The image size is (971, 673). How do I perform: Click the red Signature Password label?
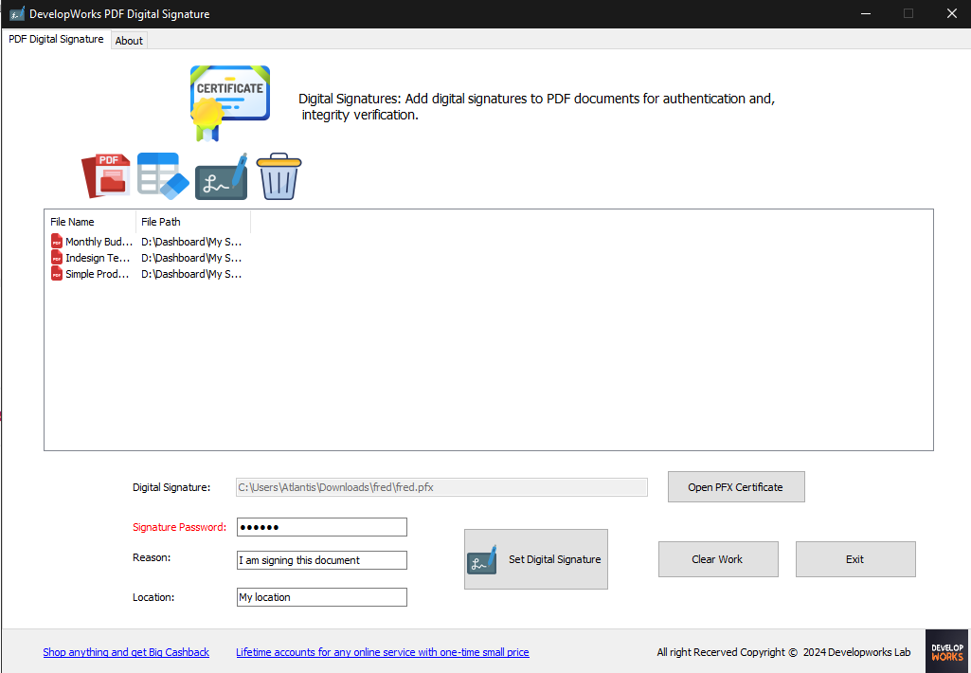point(179,527)
